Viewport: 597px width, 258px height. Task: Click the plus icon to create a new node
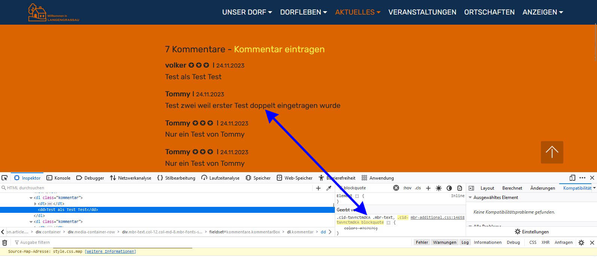[318, 188]
